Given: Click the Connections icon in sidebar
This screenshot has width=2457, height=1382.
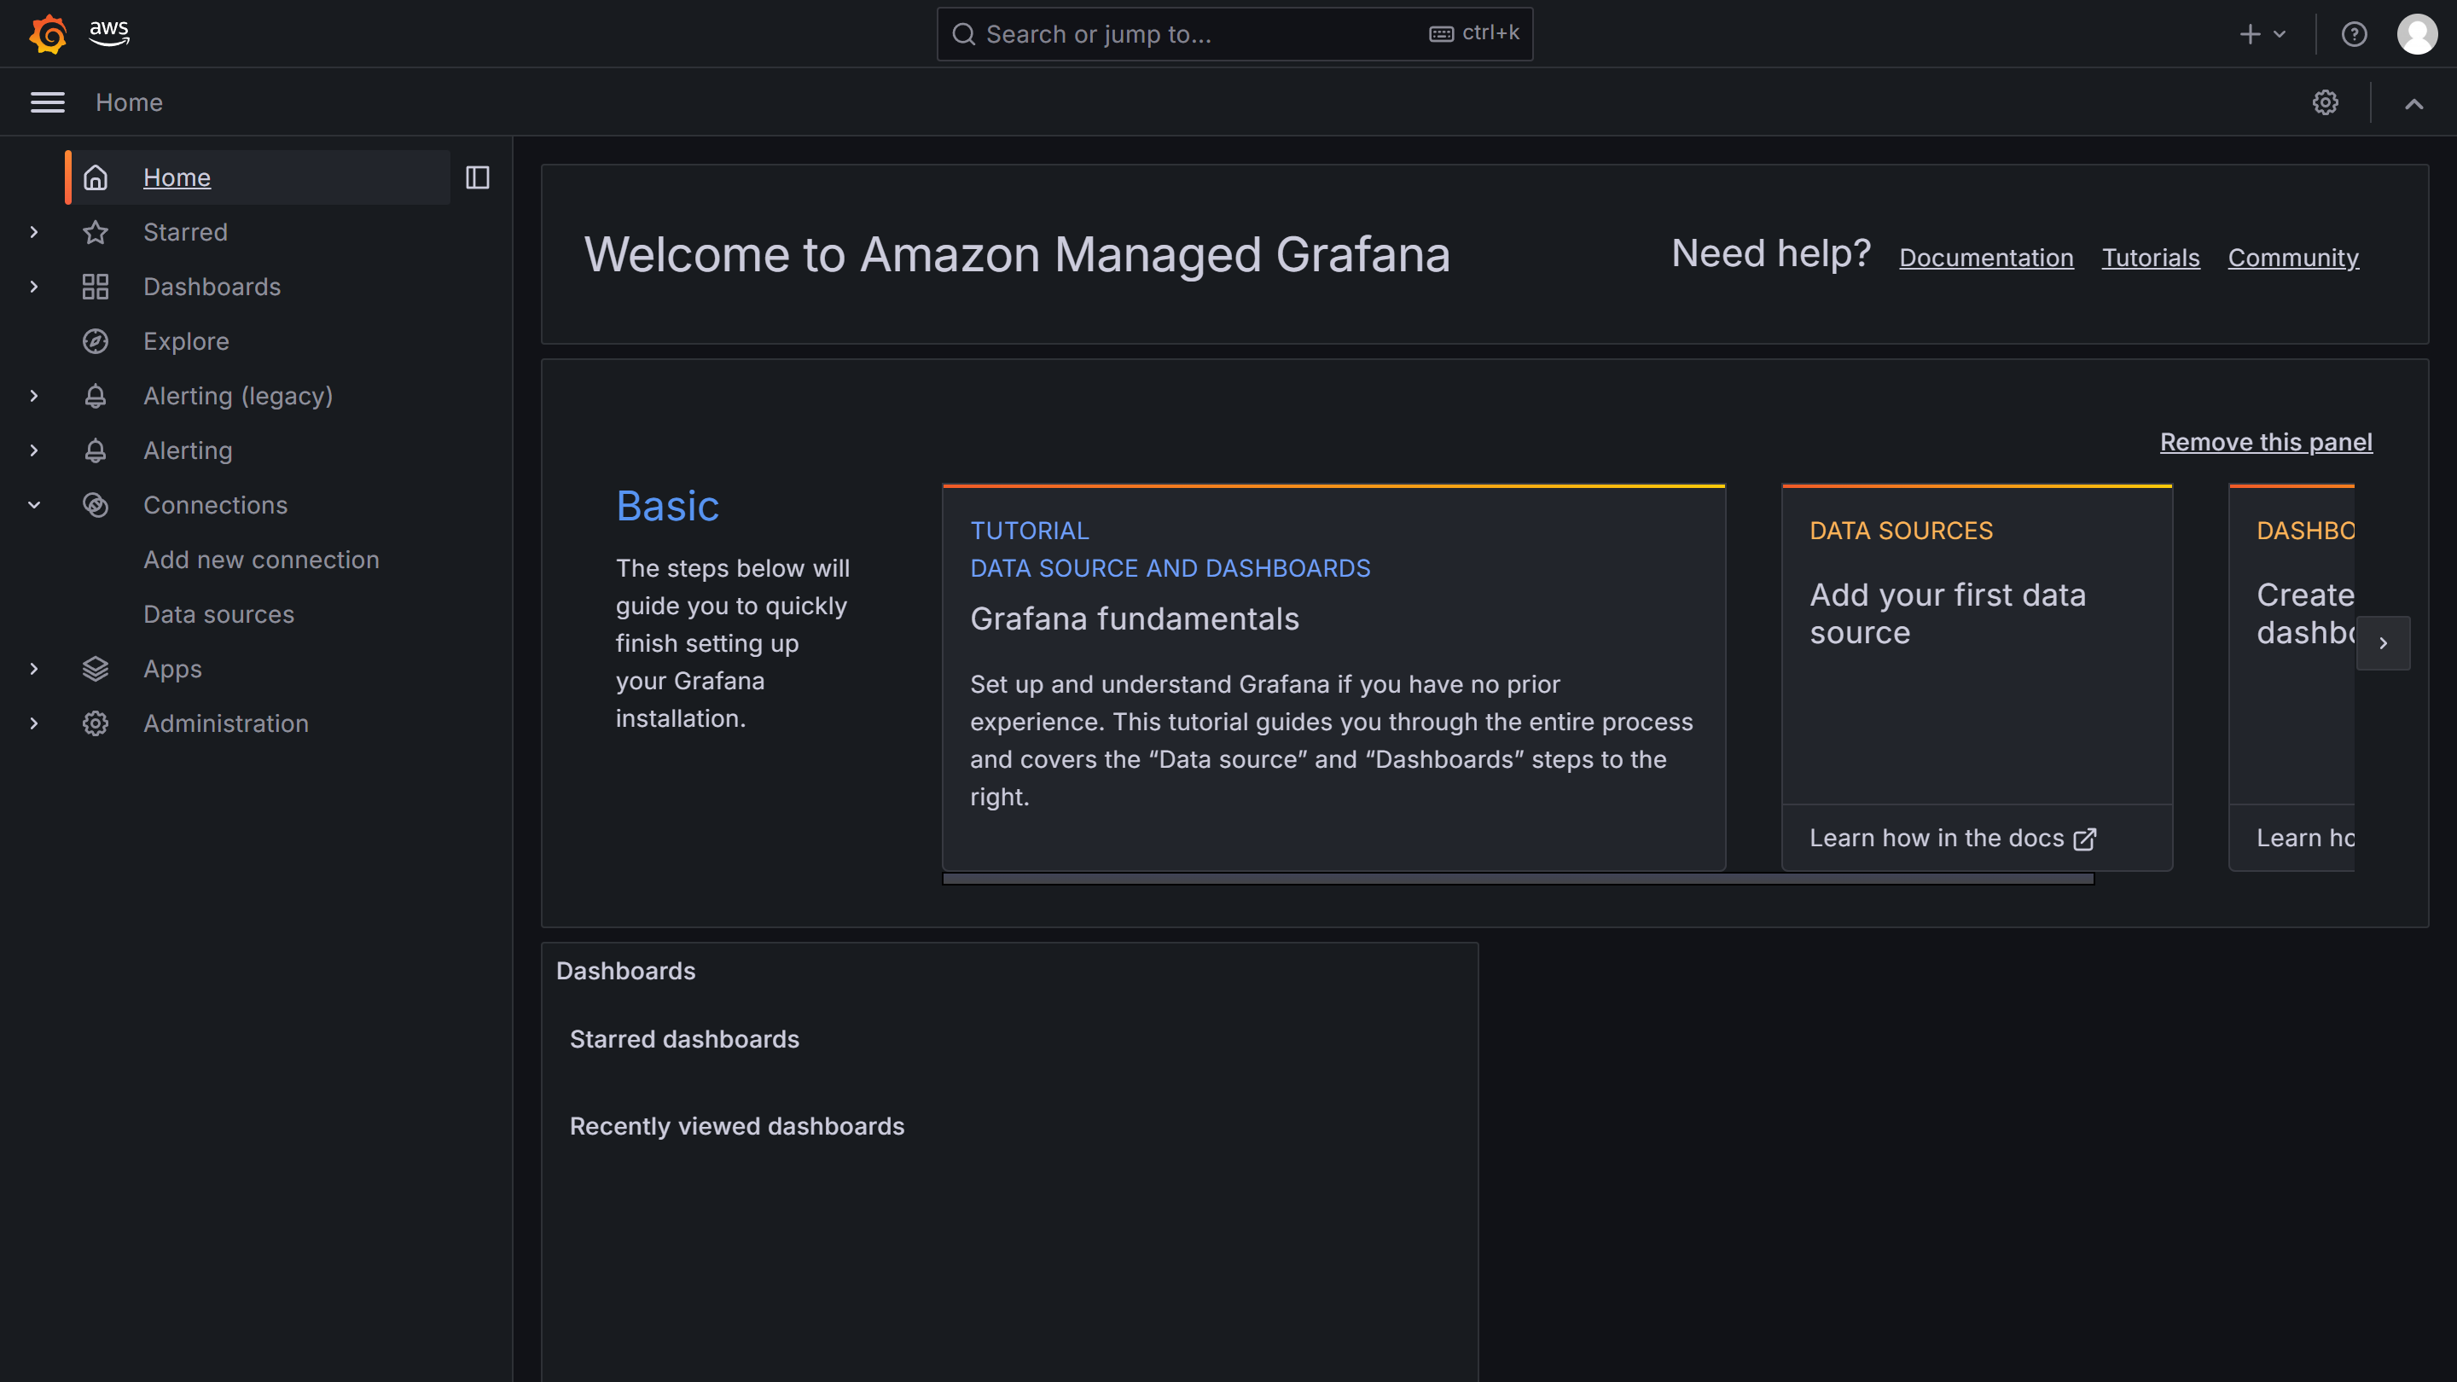Looking at the screenshot, I should [x=96, y=504].
